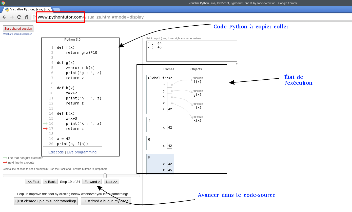Click x value 42 in frame f
Screen dimensions: 352x212
170,128
